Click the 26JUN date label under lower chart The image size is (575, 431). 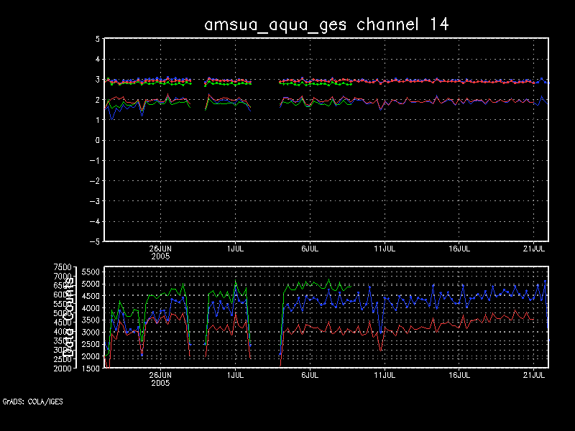coord(160,375)
